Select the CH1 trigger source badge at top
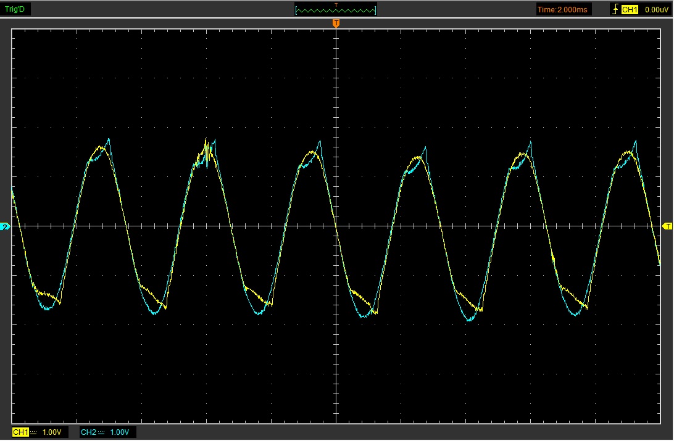Viewport: 674px width, 441px height. 629,9
